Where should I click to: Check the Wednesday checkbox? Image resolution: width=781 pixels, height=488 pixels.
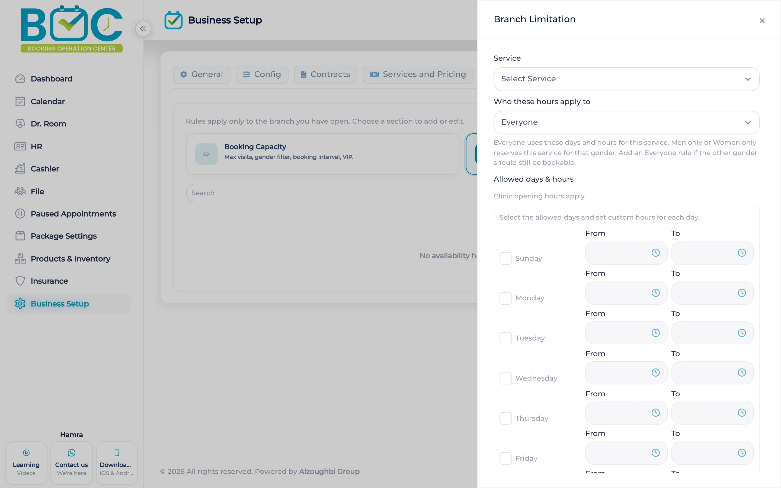(505, 378)
